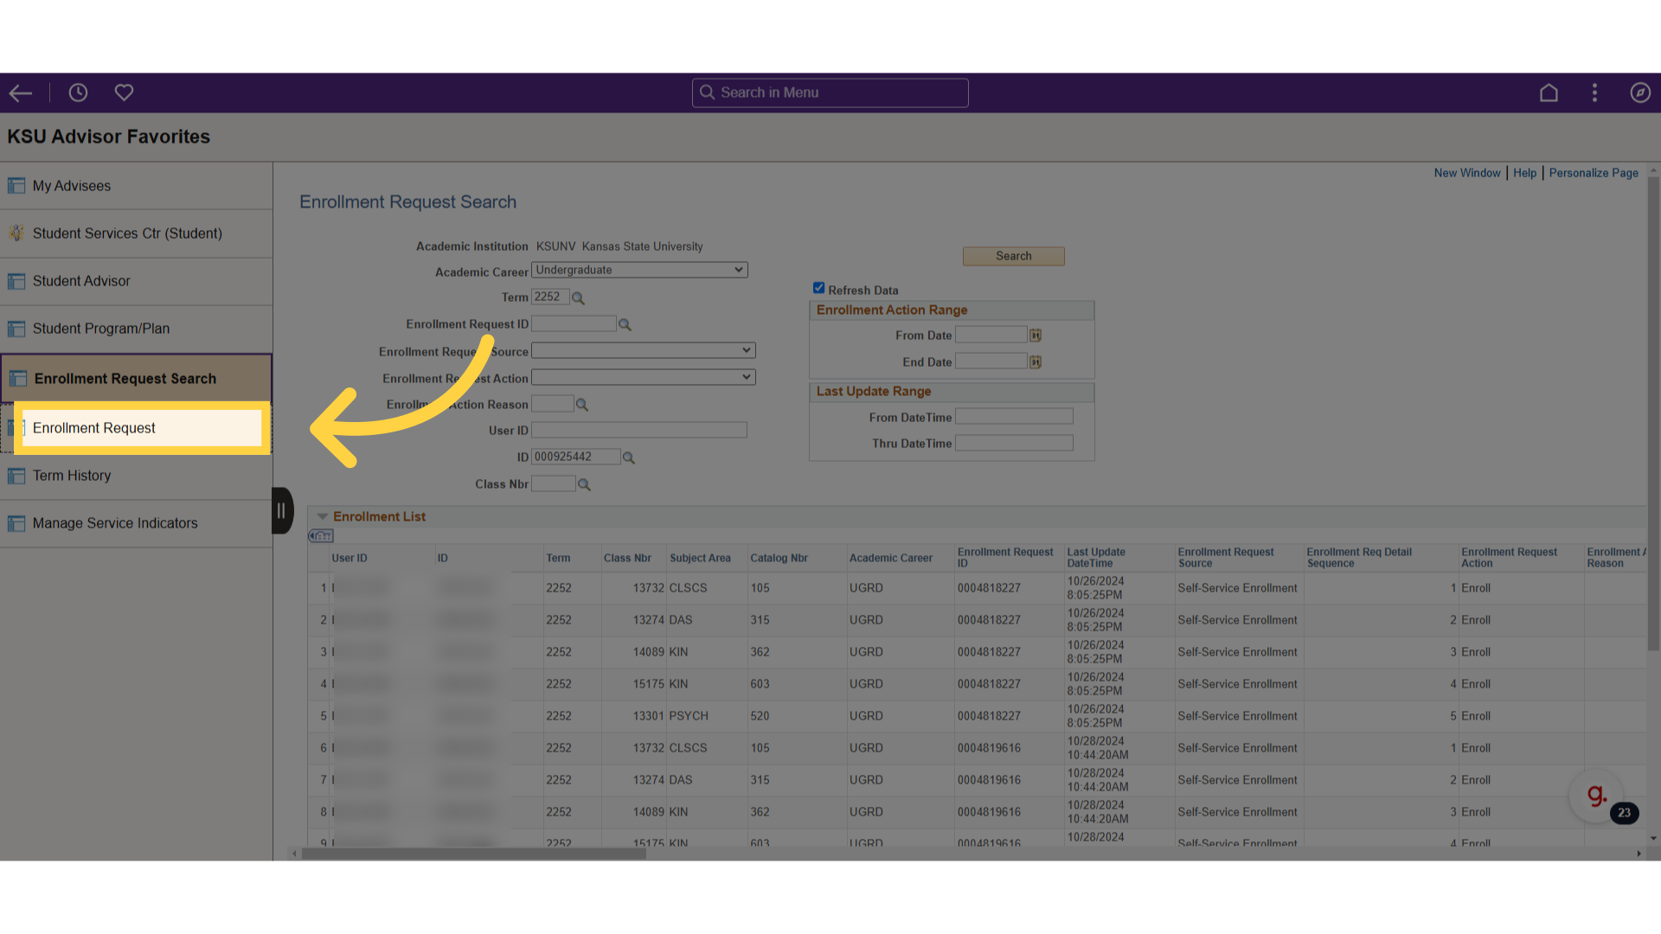Image resolution: width=1661 pixels, height=934 pixels.
Task: Click the ID lookup magnifier icon
Action: pyautogui.click(x=629, y=457)
